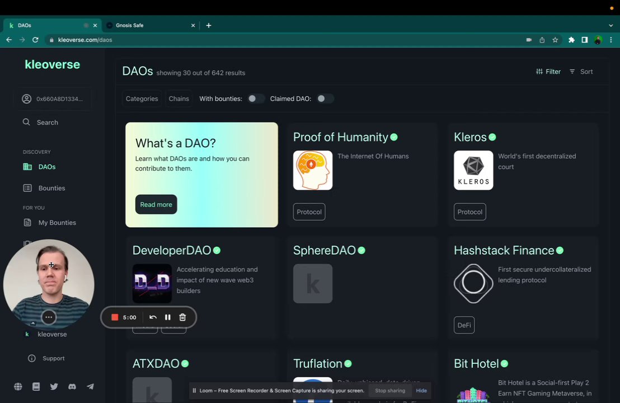This screenshot has height=403, width=620.
Task: Open the SphereDAO title
Action: coord(324,250)
